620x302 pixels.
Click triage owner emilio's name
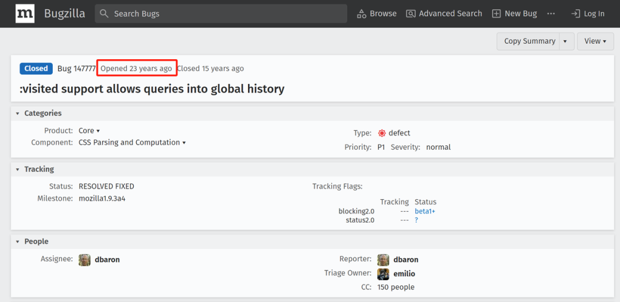point(404,274)
